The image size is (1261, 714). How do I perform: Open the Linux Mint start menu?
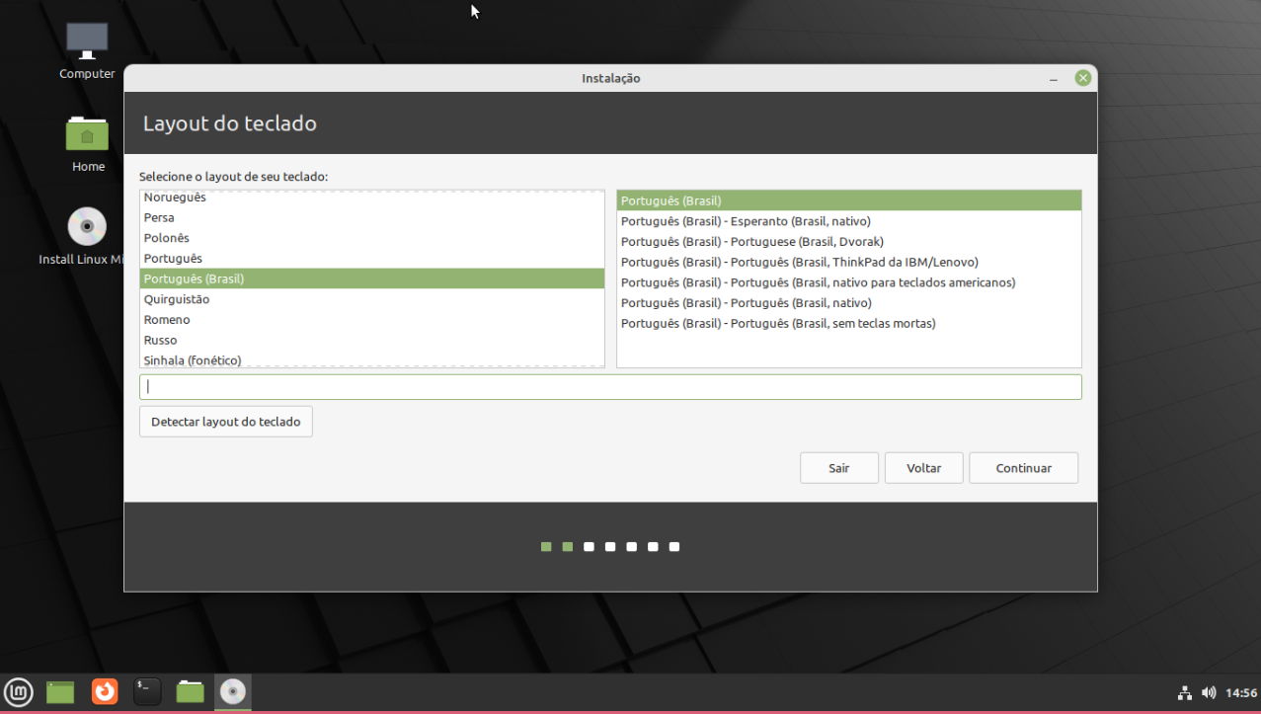pyautogui.click(x=18, y=691)
